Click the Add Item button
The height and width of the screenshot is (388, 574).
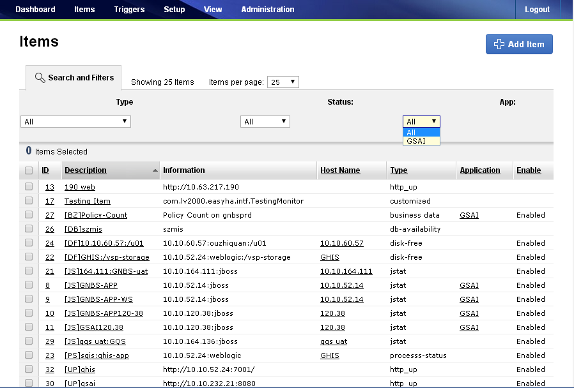click(x=519, y=44)
